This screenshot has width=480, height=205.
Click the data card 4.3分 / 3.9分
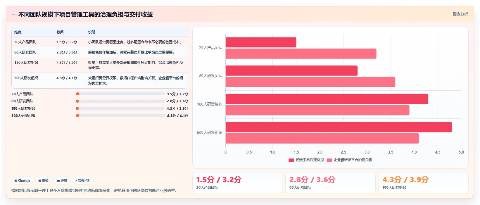423,182
